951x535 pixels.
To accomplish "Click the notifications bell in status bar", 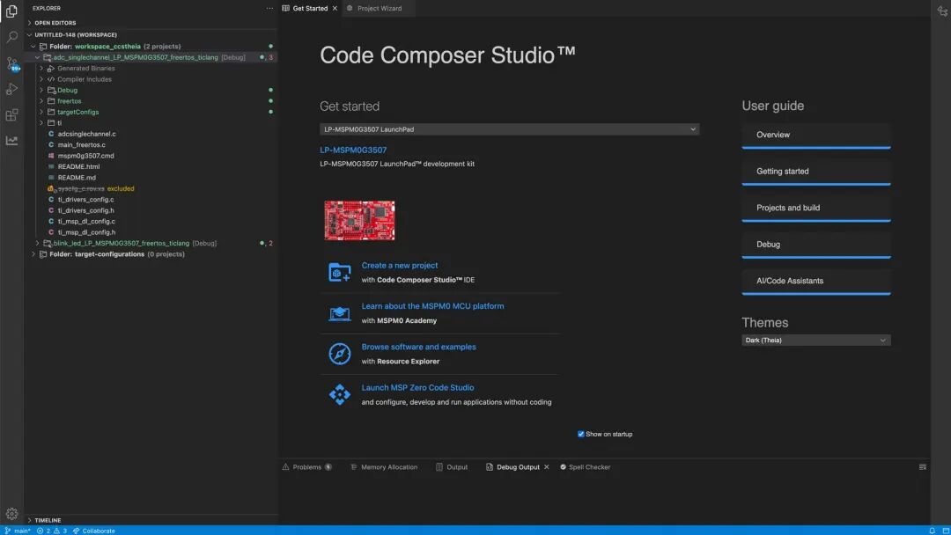I will click(933, 531).
